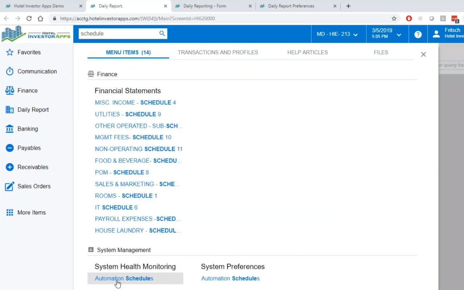This screenshot has height=290, width=464.
Task: Close the Daily Reporting - Form tab
Action: (x=250, y=6)
